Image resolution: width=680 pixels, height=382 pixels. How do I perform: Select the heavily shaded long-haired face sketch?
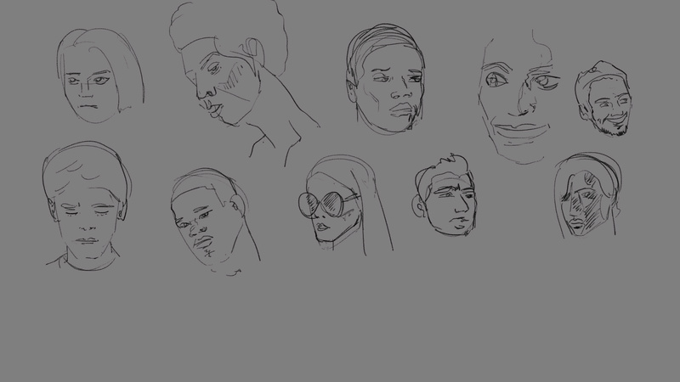pos(588,195)
